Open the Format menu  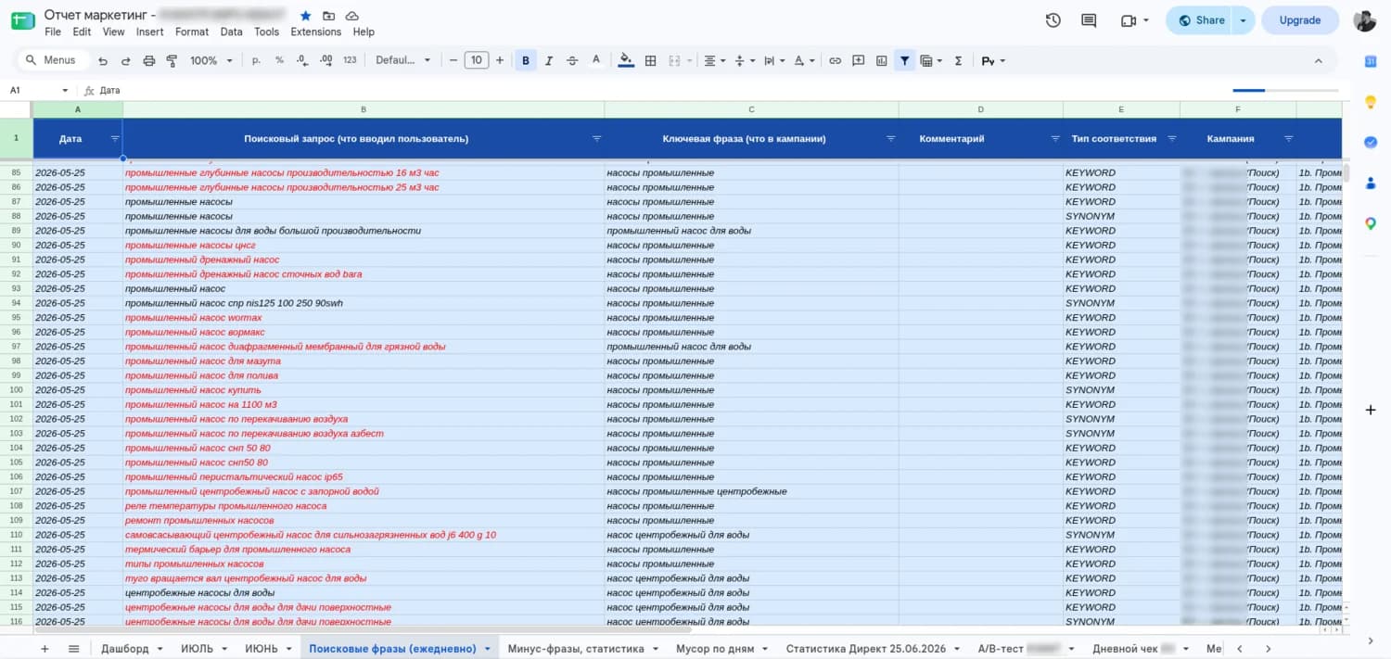click(x=192, y=32)
